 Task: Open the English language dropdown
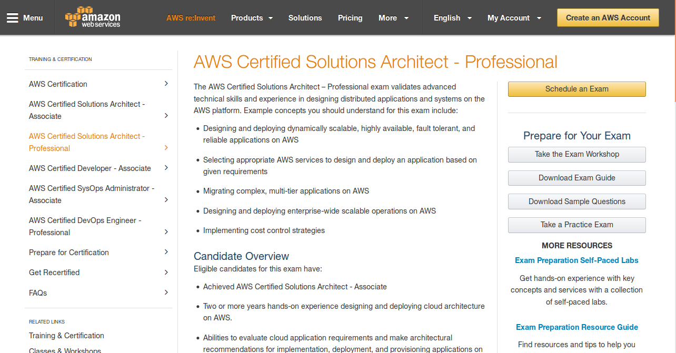(x=453, y=18)
